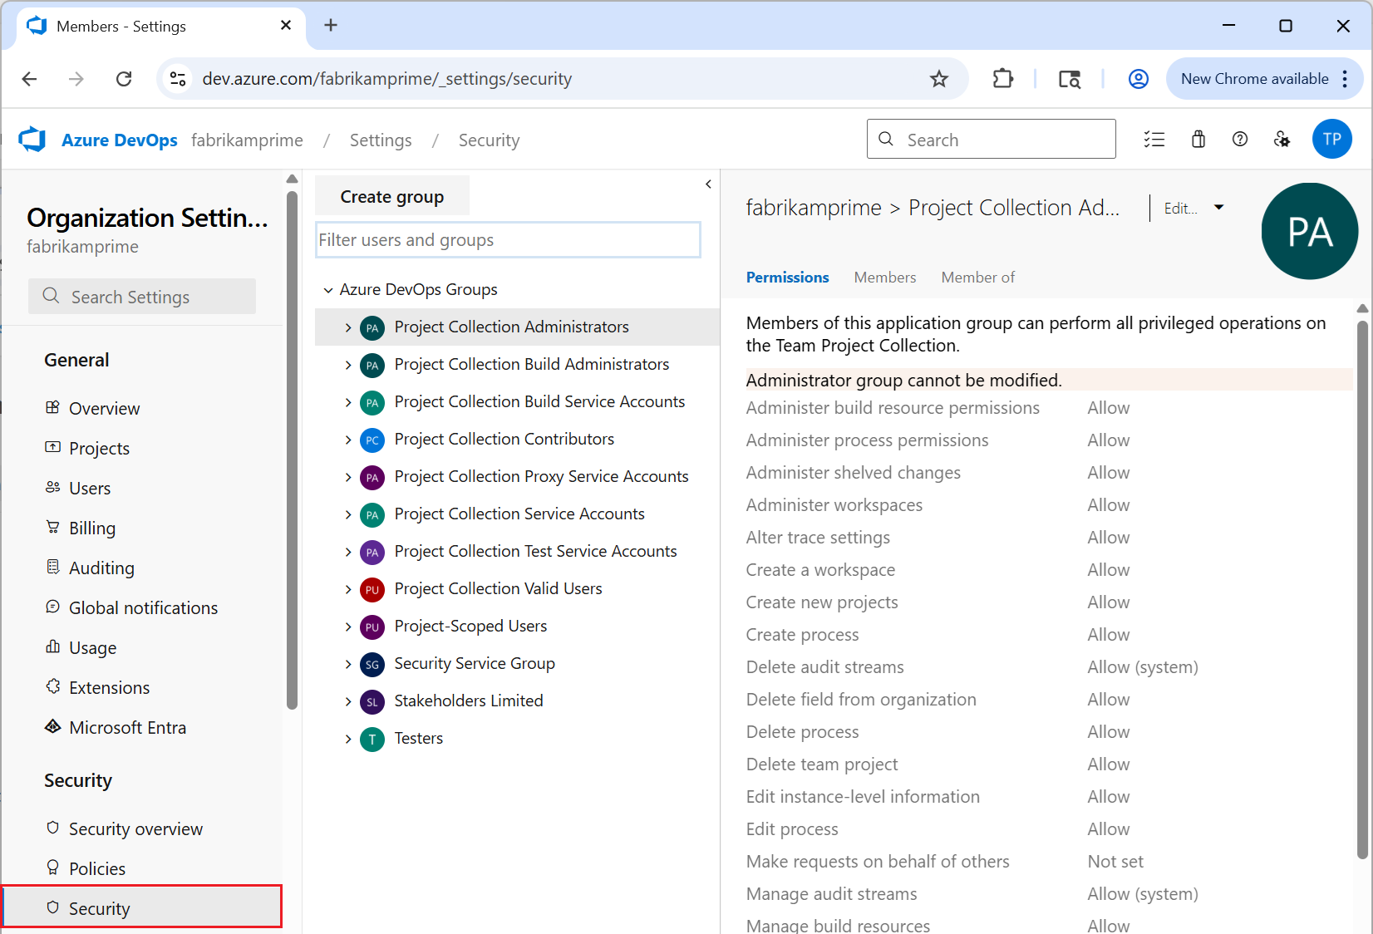This screenshot has height=934, width=1373.
Task: Select the Security Service Group
Action: click(474, 663)
